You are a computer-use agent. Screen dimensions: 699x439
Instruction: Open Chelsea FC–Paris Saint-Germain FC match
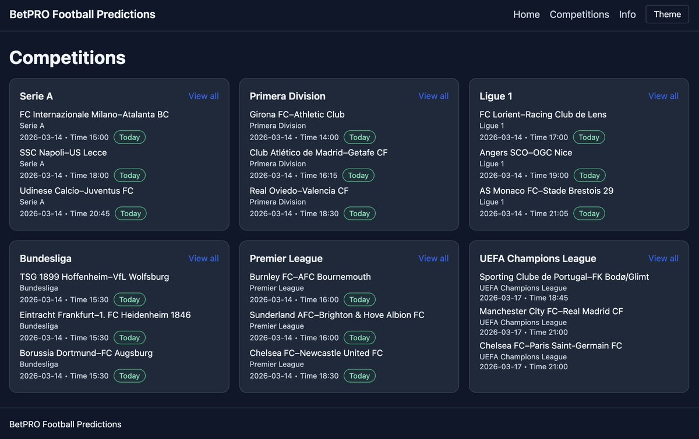point(551,345)
